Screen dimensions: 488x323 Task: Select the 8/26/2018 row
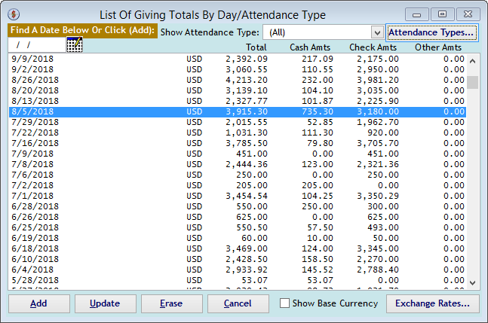[x=237, y=80]
